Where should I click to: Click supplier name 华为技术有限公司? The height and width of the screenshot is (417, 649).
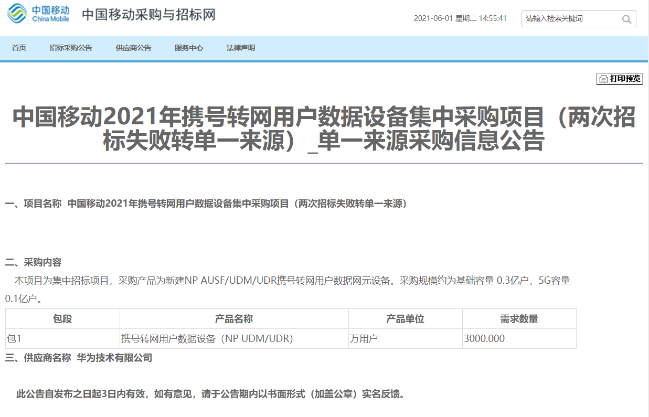(114, 358)
